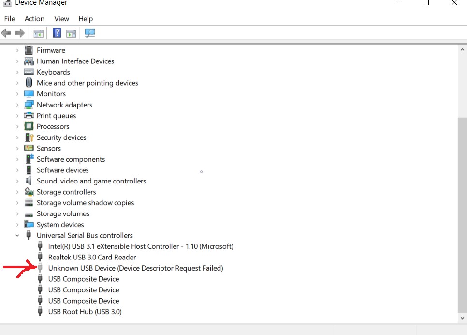Click the Forward arrow toolbar icon
Image resolution: width=467 pixels, height=335 pixels.
20,33
